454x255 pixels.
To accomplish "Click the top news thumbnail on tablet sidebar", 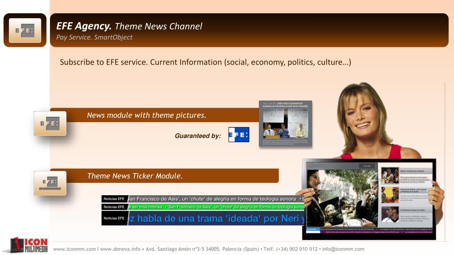I will point(390,175).
